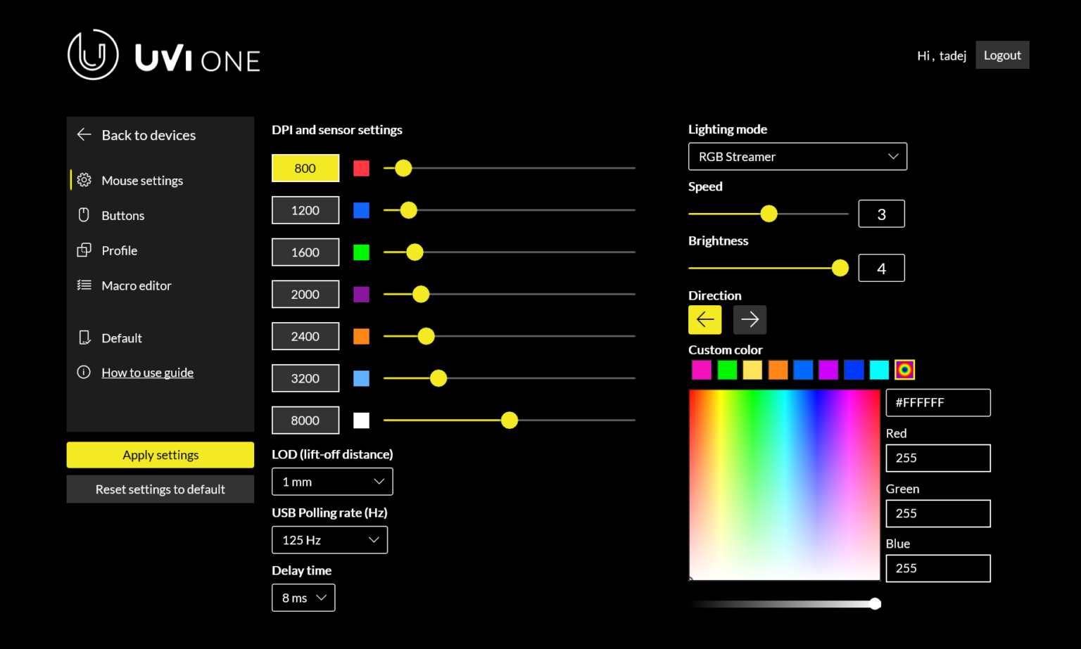
Task: Click the Default device icon
Action: [84, 338]
